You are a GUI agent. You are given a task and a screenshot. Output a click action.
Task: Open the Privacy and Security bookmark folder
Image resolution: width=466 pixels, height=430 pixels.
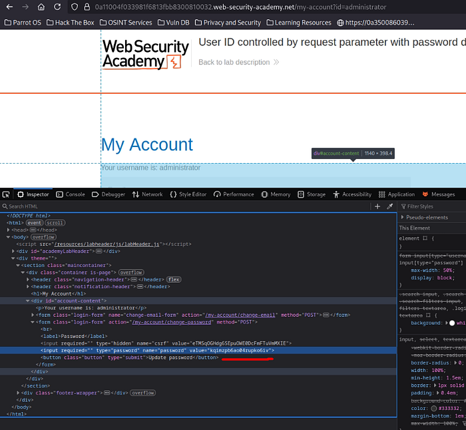228,23
